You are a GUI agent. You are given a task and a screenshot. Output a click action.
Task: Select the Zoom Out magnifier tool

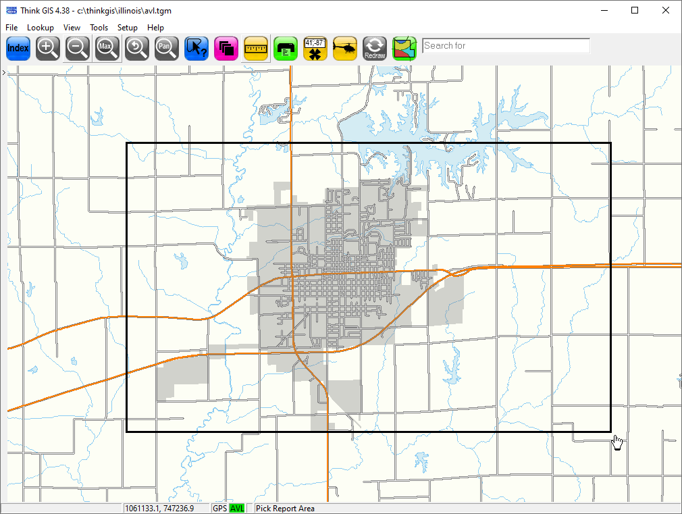coord(78,48)
